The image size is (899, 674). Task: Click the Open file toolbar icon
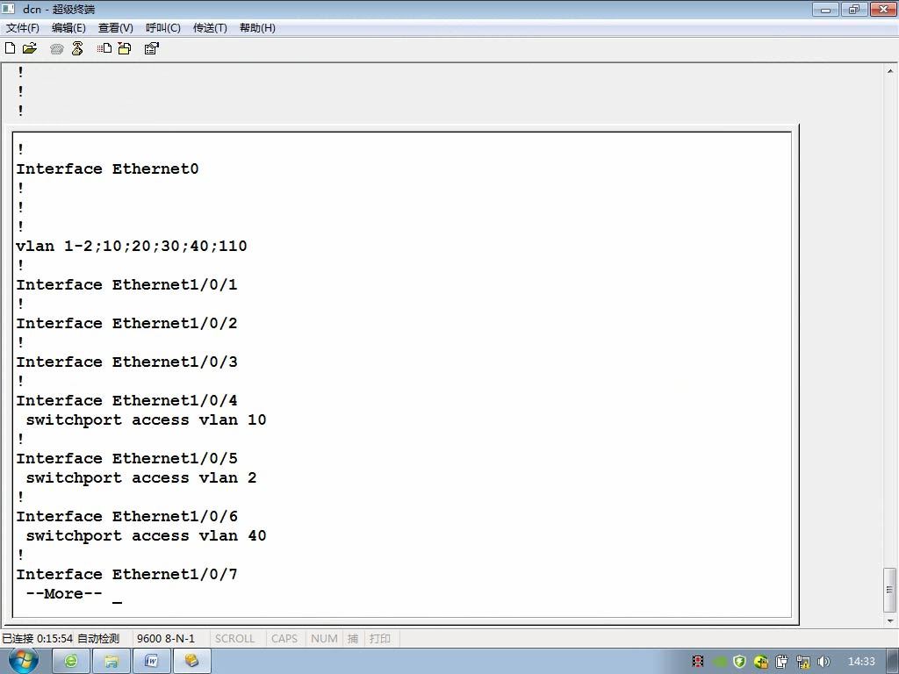pyautogui.click(x=30, y=48)
